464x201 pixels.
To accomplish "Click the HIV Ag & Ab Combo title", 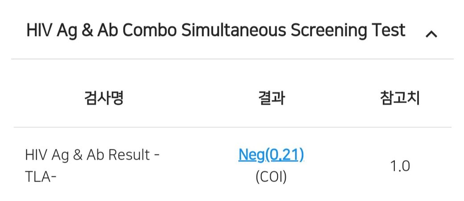I will pyautogui.click(x=215, y=30).
